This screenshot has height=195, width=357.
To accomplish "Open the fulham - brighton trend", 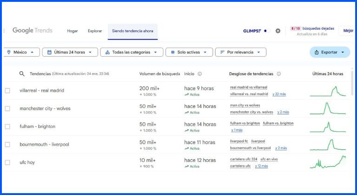I will click(x=38, y=126).
